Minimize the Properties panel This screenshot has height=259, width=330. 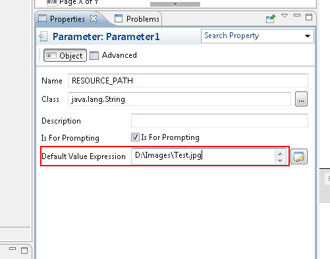coord(297,15)
